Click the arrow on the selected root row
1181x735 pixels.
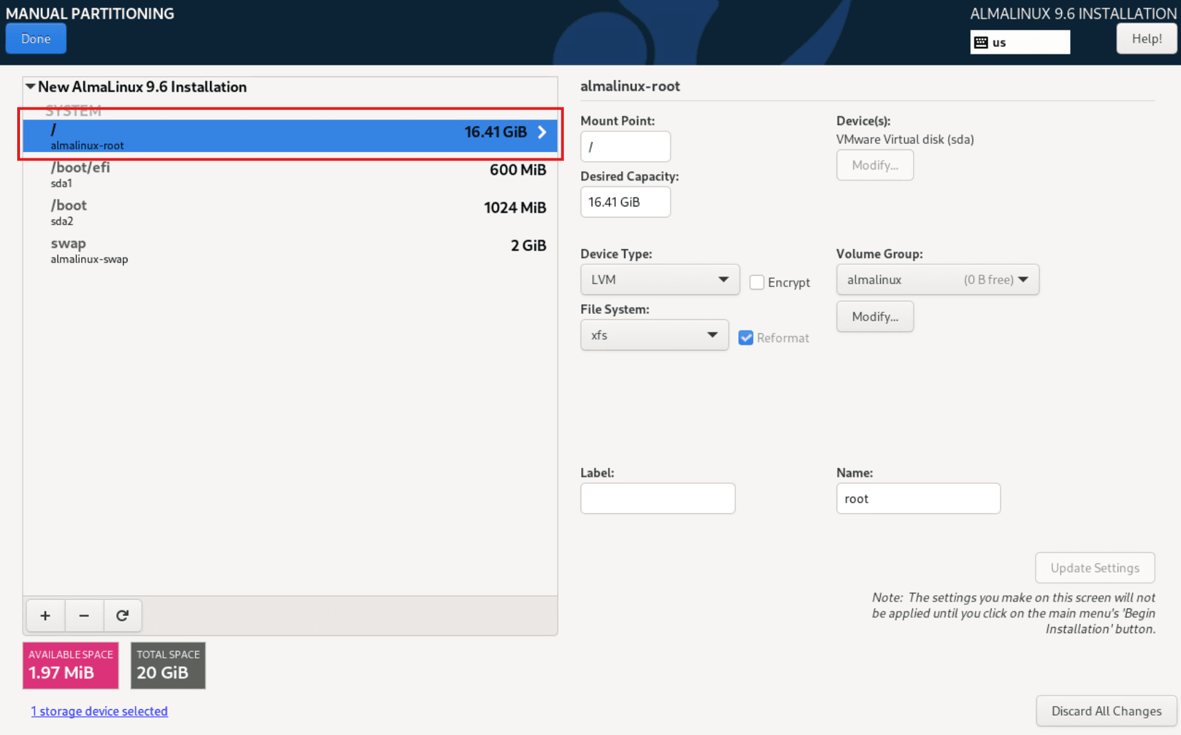pyautogui.click(x=542, y=132)
